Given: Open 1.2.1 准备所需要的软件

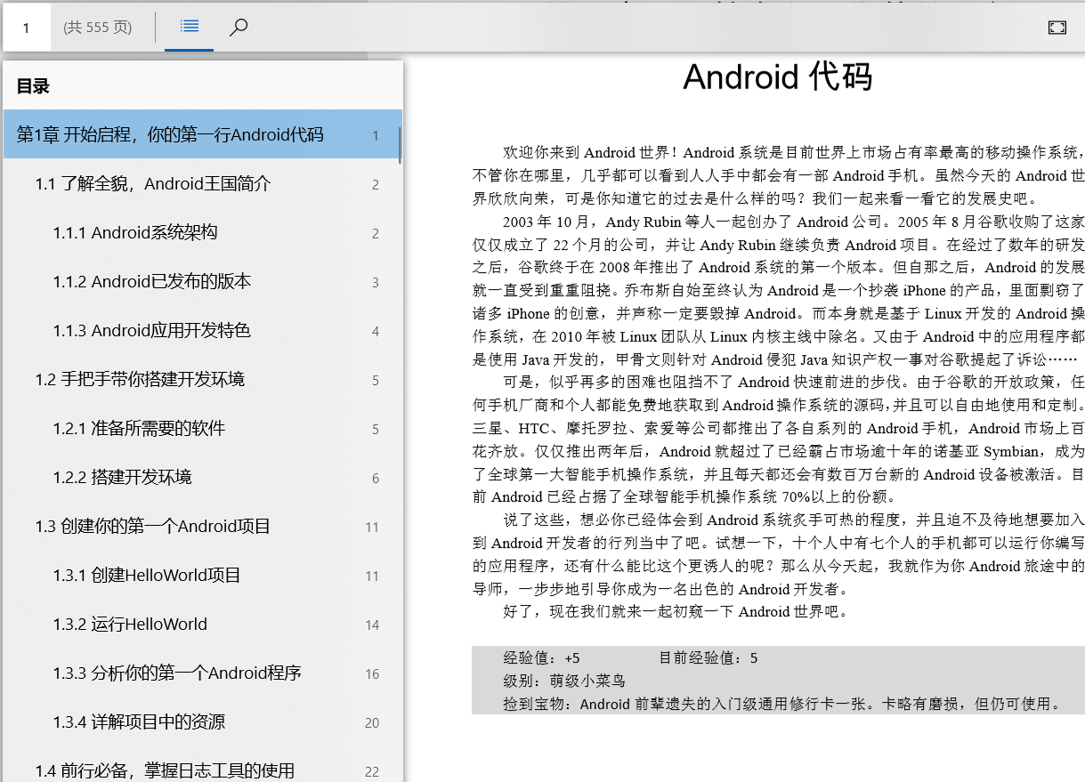Looking at the screenshot, I should pyautogui.click(x=203, y=429).
